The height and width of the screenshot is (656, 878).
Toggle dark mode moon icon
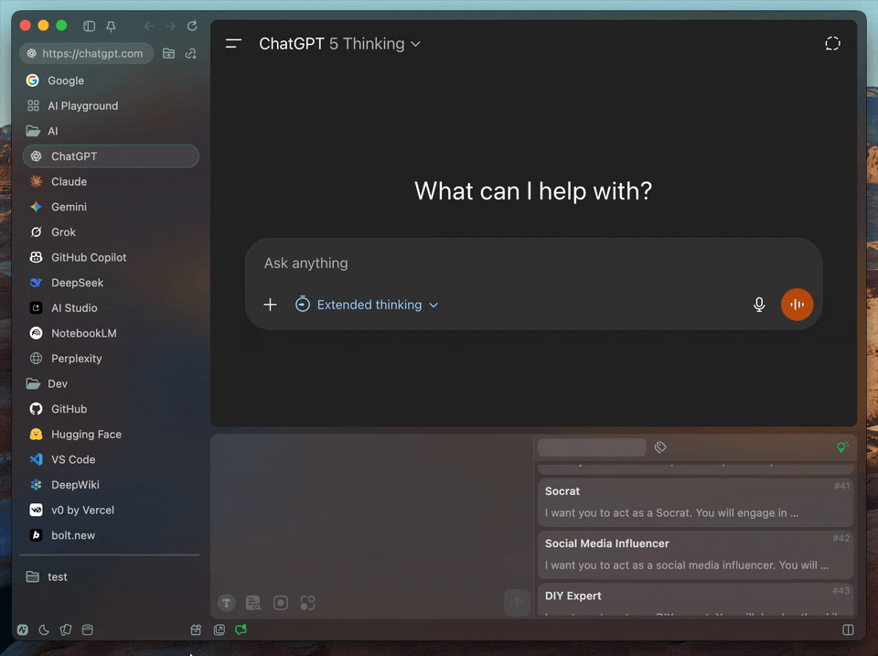tap(44, 629)
